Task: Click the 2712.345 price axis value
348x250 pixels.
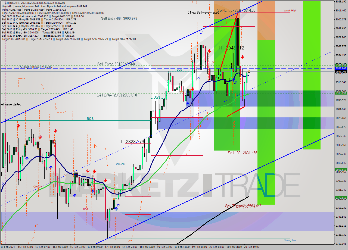Action: (x=341, y=244)
